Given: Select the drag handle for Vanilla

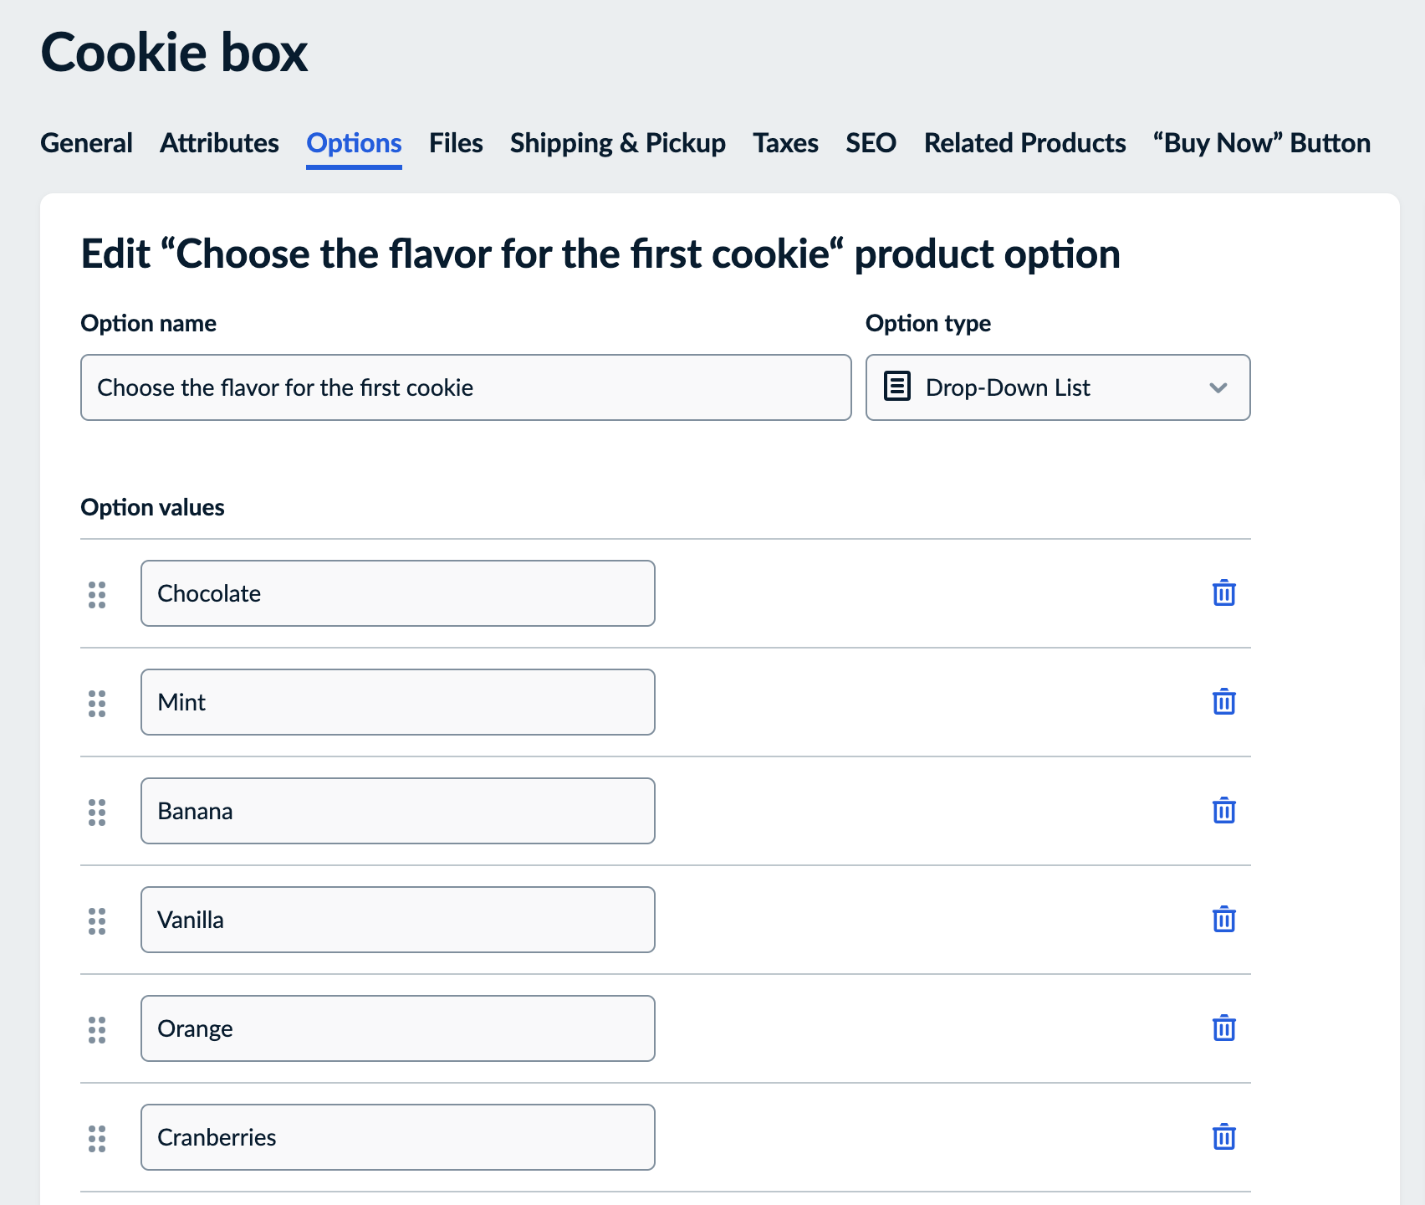Looking at the screenshot, I should (x=97, y=921).
